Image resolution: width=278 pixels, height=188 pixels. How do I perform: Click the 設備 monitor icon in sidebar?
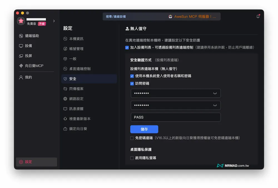click(21, 46)
